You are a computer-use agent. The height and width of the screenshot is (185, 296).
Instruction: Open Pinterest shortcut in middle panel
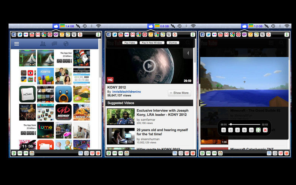[145, 34]
